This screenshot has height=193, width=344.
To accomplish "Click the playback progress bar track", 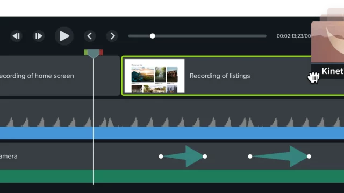I will coord(197,36).
